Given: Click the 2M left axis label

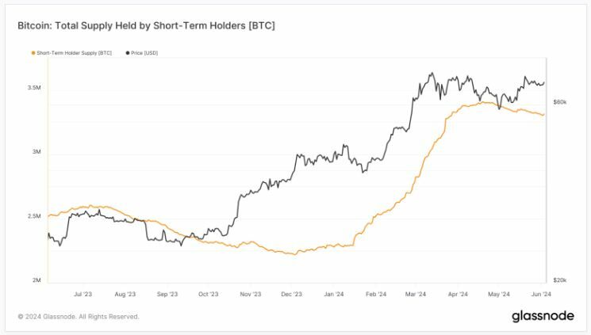Looking at the screenshot, I should [36, 280].
